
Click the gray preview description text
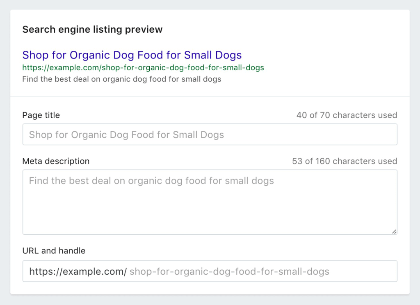[121, 79]
